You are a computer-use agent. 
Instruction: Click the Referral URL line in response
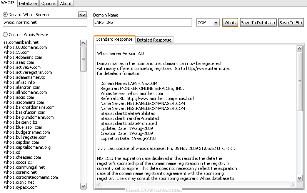coord(147,98)
